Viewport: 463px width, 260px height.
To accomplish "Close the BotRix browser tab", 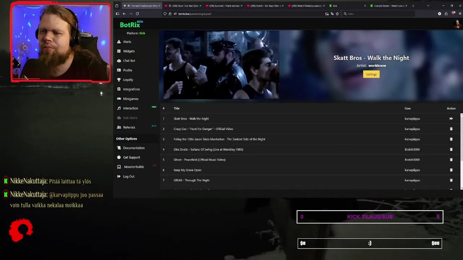I will (159, 6).
